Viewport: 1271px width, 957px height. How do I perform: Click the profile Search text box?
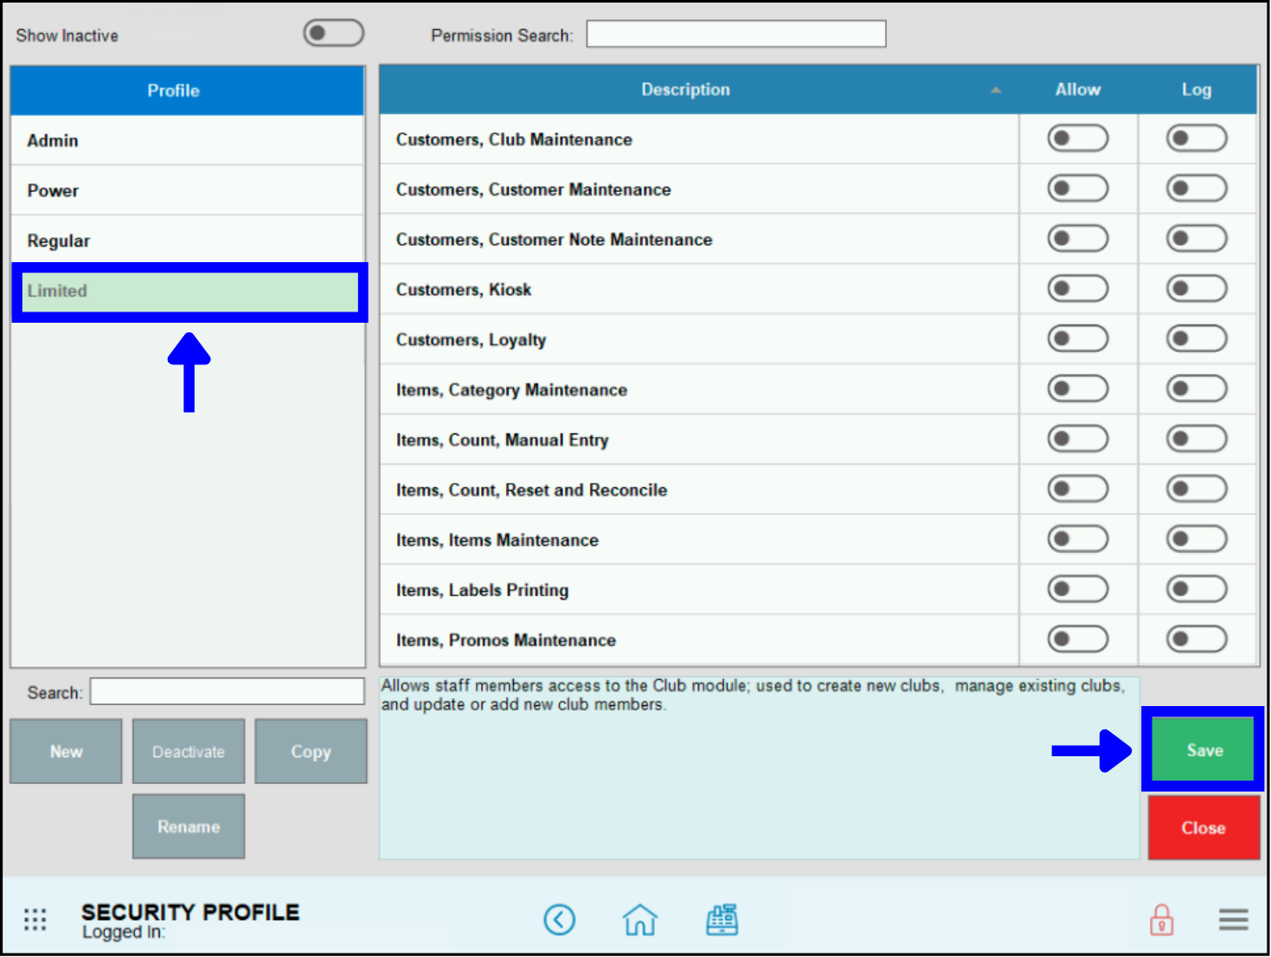[x=227, y=691]
